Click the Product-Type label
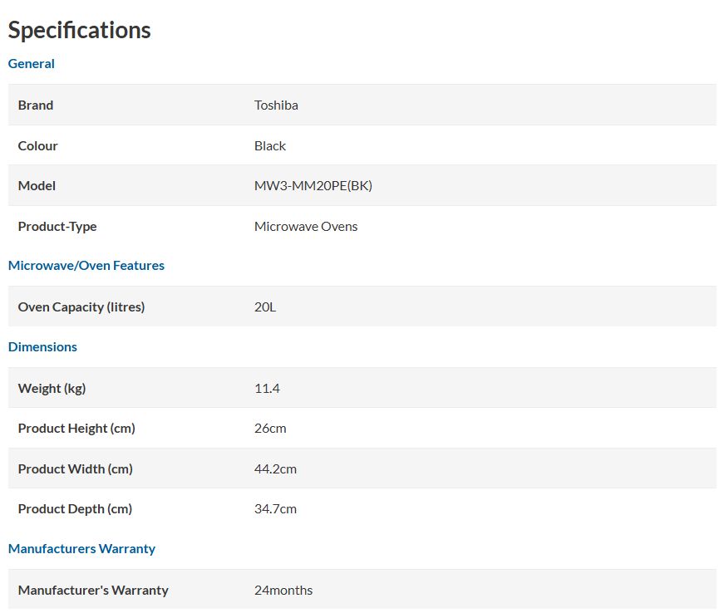This screenshot has height=613, width=724. (x=57, y=227)
